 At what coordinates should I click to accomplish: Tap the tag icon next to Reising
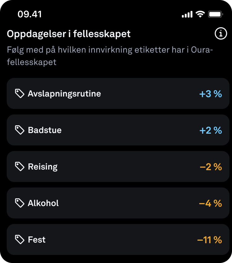pyautogui.click(x=19, y=166)
